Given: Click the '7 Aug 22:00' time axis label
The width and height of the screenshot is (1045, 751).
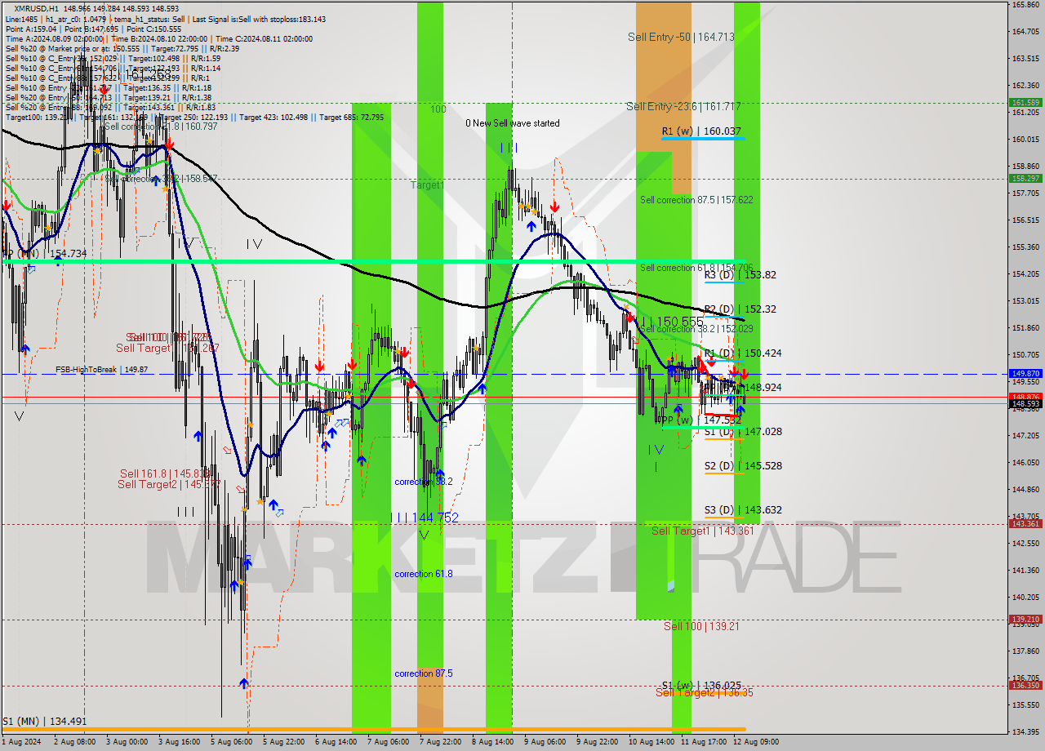Looking at the screenshot, I should (x=440, y=742).
